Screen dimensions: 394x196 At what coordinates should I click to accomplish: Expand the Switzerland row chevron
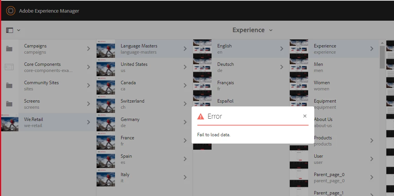point(185,104)
